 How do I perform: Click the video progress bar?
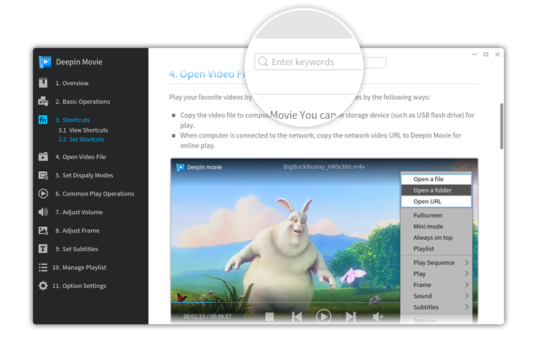pos(285,303)
